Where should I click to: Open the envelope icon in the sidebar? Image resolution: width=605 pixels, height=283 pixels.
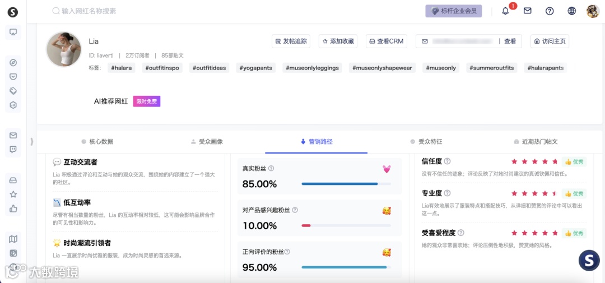[13, 136]
